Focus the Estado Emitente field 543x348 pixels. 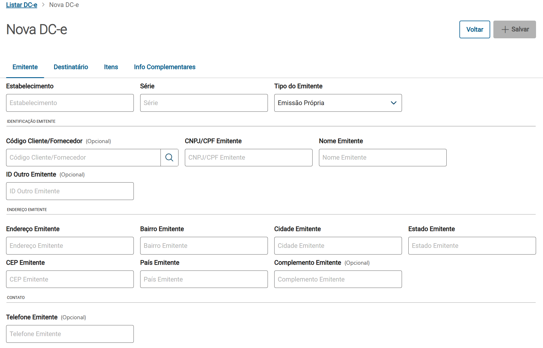coord(472,246)
